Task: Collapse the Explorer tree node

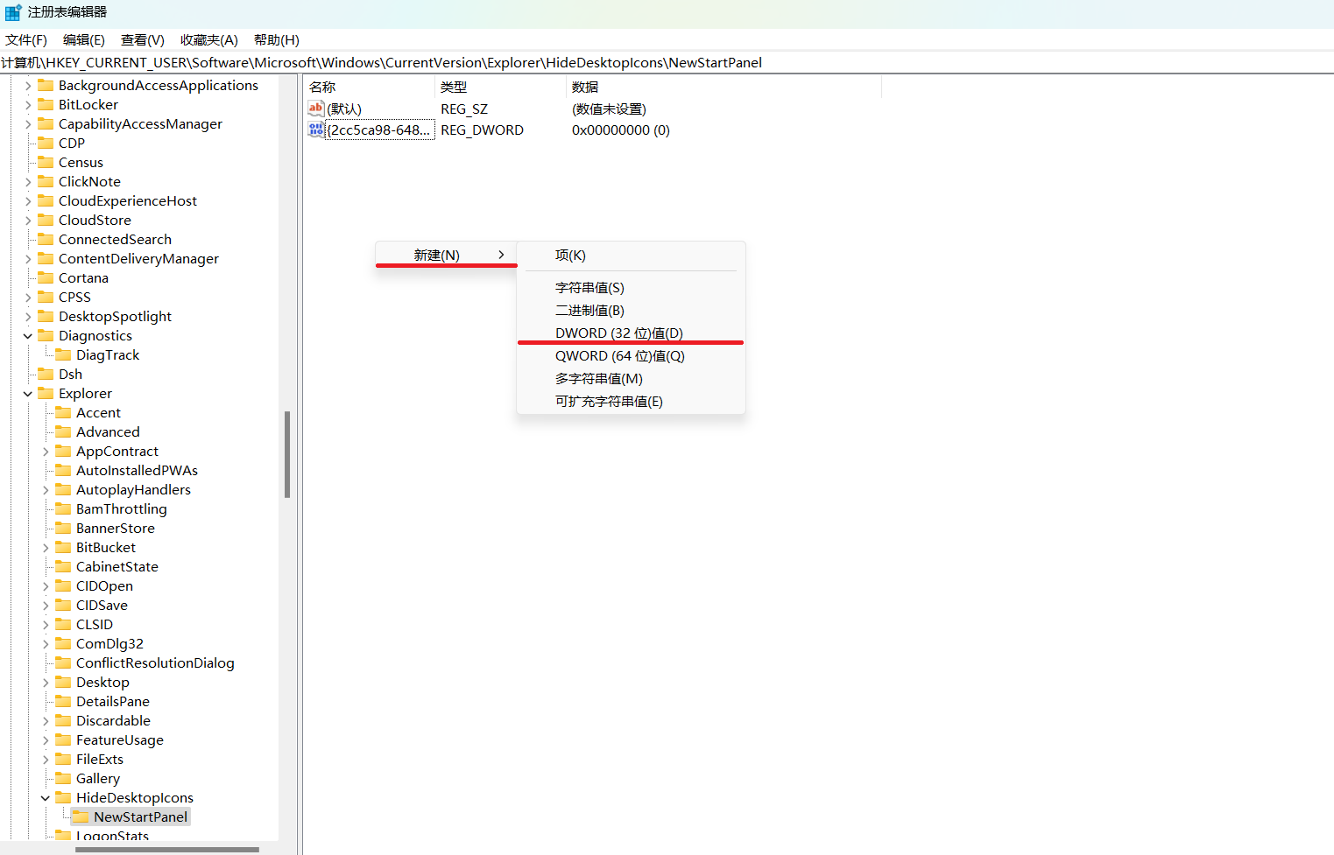Action: click(x=28, y=394)
